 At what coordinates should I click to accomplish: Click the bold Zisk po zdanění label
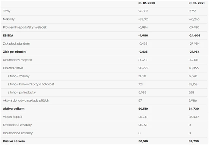[x=15, y=52]
